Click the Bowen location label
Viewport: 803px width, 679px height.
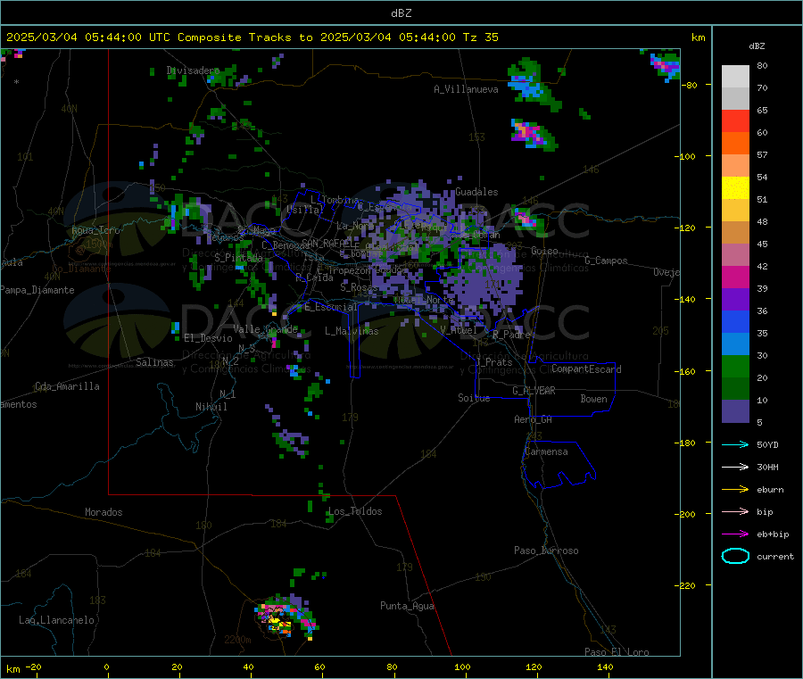[x=593, y=399]
